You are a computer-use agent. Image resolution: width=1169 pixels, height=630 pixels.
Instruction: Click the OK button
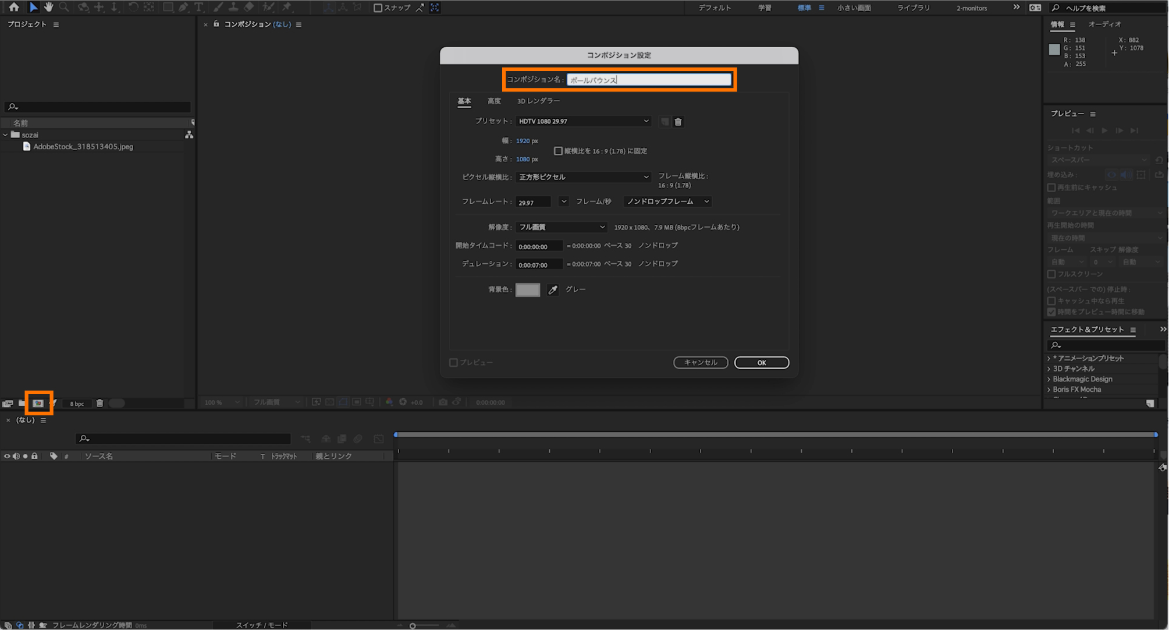(x=761, y=362)
